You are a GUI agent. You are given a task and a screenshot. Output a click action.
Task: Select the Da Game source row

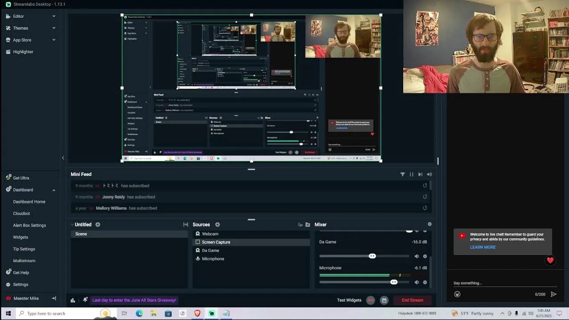pyautogui.click(x=251, y=250)
